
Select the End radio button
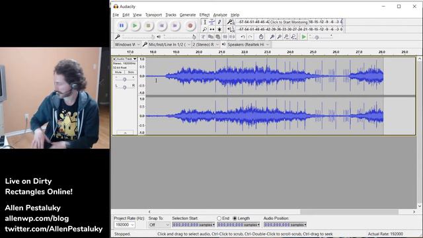click(x=219, y=218)
